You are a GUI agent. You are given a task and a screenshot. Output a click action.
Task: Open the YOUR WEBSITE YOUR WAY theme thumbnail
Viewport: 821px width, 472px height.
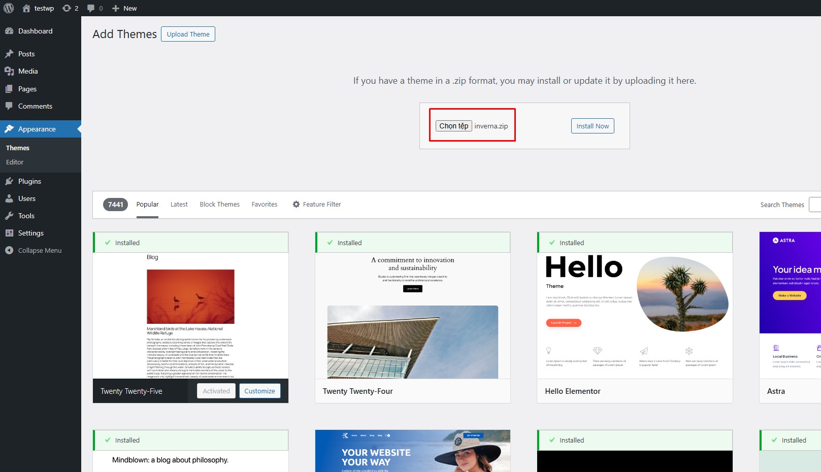tap(413, 451)
